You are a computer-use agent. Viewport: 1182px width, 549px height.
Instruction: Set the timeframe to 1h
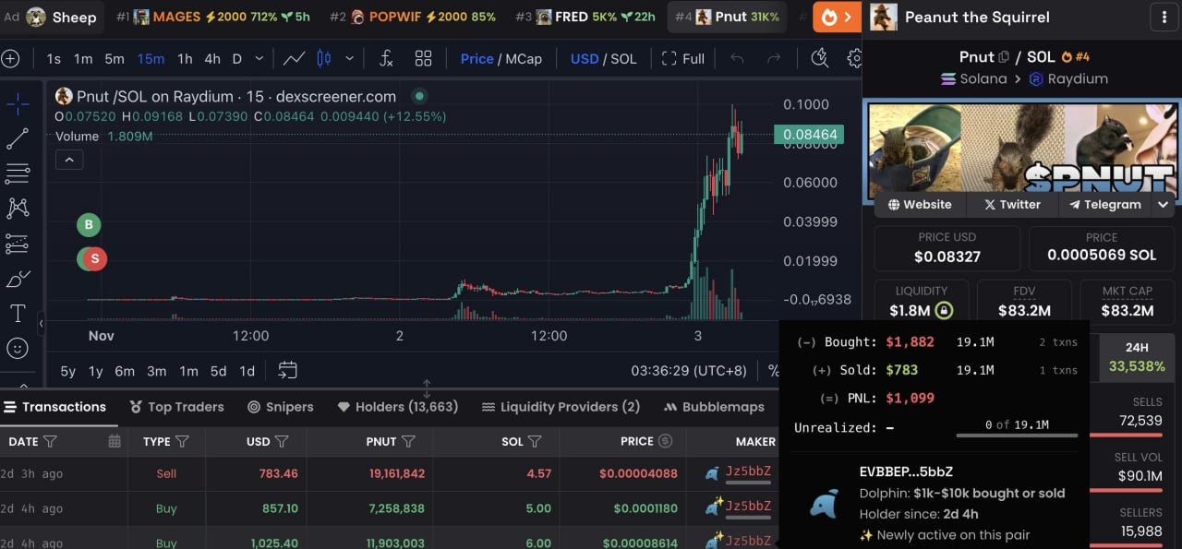[x=185, y=59]
